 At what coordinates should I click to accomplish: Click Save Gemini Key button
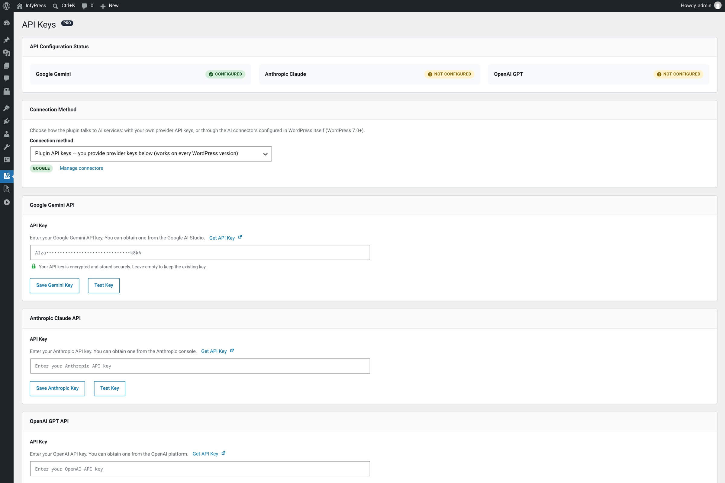coord(55,285)
